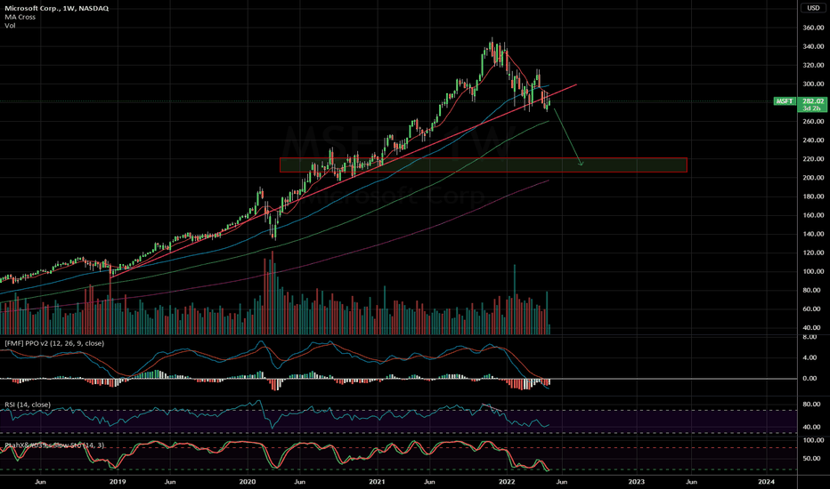Viewport: 830px width, 489px height.
Task: Open the [FMF] PPO v2 indicator legend
Action: point(54,343)
